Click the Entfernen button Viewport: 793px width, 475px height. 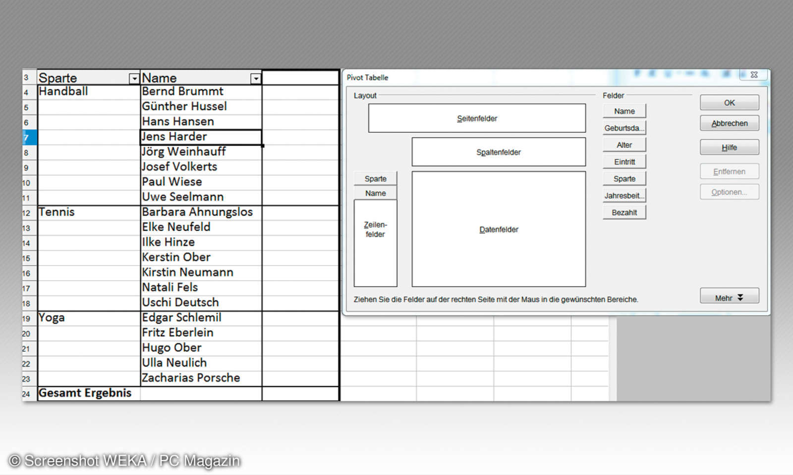tap(729, 171)
